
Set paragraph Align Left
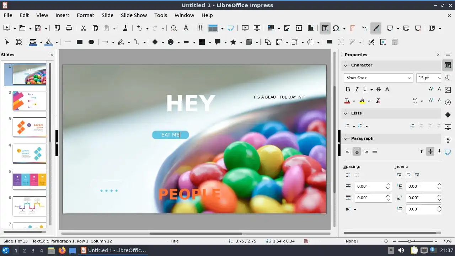coord(348,151)
